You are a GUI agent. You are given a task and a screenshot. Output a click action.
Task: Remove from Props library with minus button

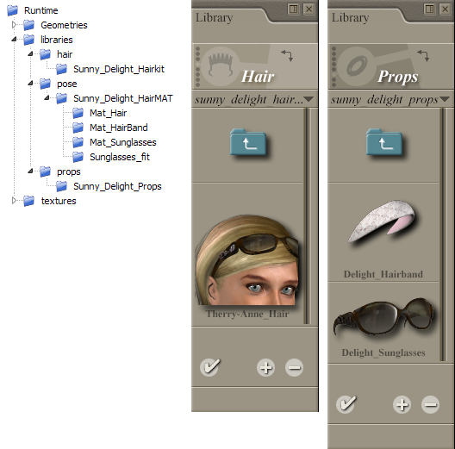[430, 404]
